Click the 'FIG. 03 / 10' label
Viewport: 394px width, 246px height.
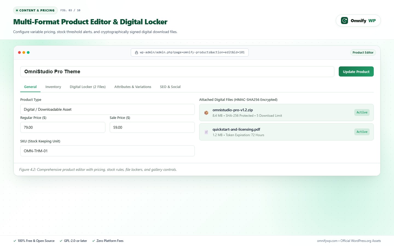click(x=70, y=10)
